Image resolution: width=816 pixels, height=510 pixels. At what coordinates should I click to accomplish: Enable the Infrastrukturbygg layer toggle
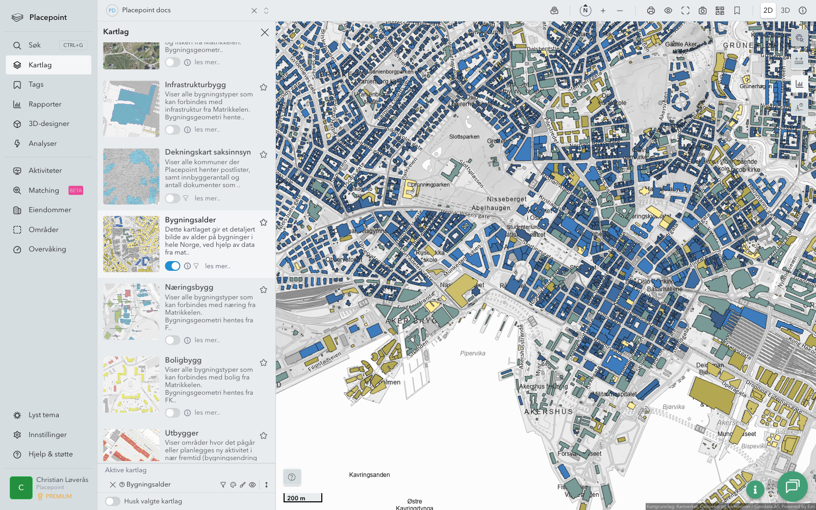click(172, 130)
